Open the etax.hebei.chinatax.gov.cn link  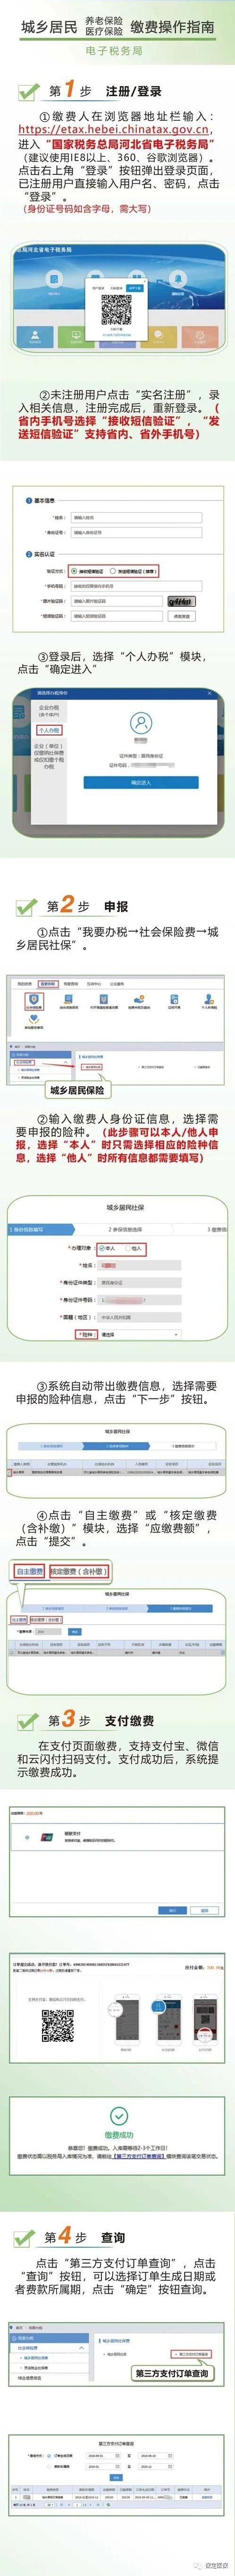tap(115, 129)
